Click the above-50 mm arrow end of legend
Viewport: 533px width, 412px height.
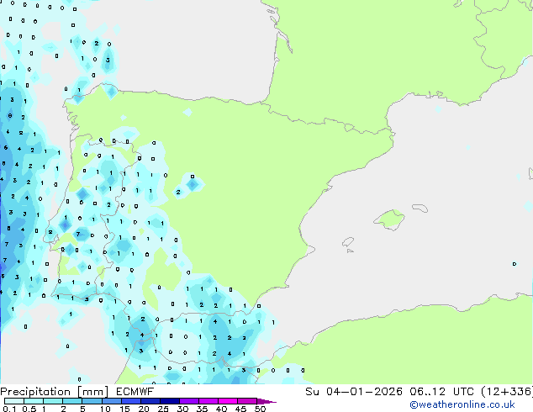click(266, 401)
